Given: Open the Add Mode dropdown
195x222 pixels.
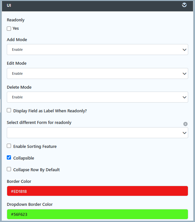Looking at the screenshot, I should [97, 50].
